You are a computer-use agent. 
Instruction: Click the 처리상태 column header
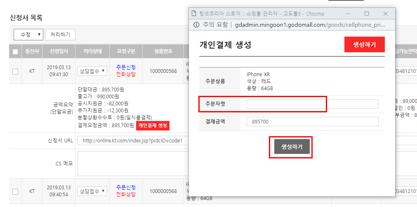92,51
